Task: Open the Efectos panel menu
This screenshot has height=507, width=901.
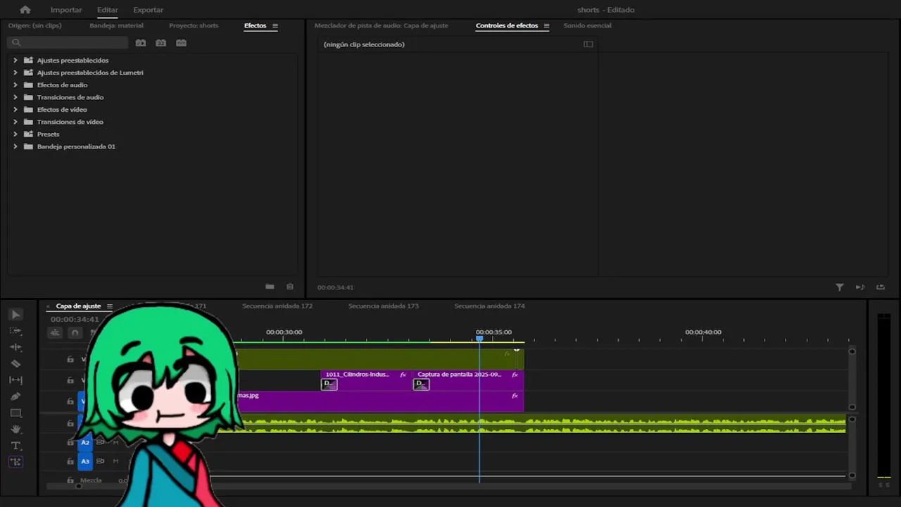Action: tap(275, 26)
